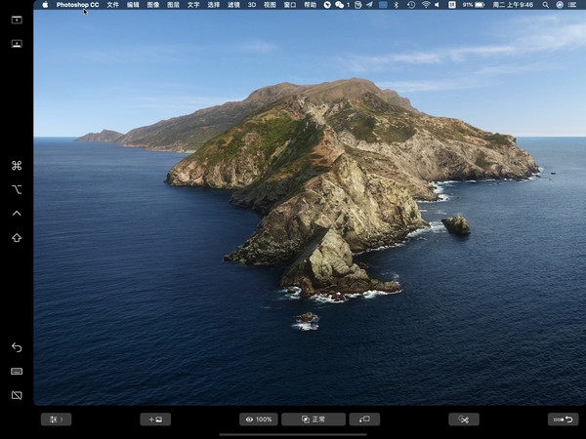Toggle Dock visibility in the sidebar
This screenshot has height=439, width=586.
click(x=17, y=44)
